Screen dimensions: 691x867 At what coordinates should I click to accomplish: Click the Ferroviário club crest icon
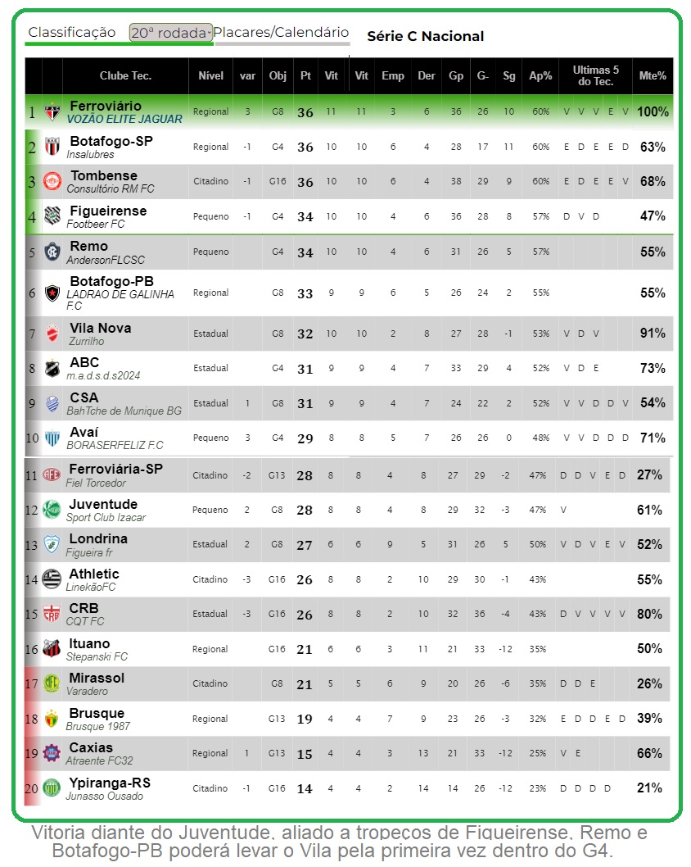click(x=52, y=112)
